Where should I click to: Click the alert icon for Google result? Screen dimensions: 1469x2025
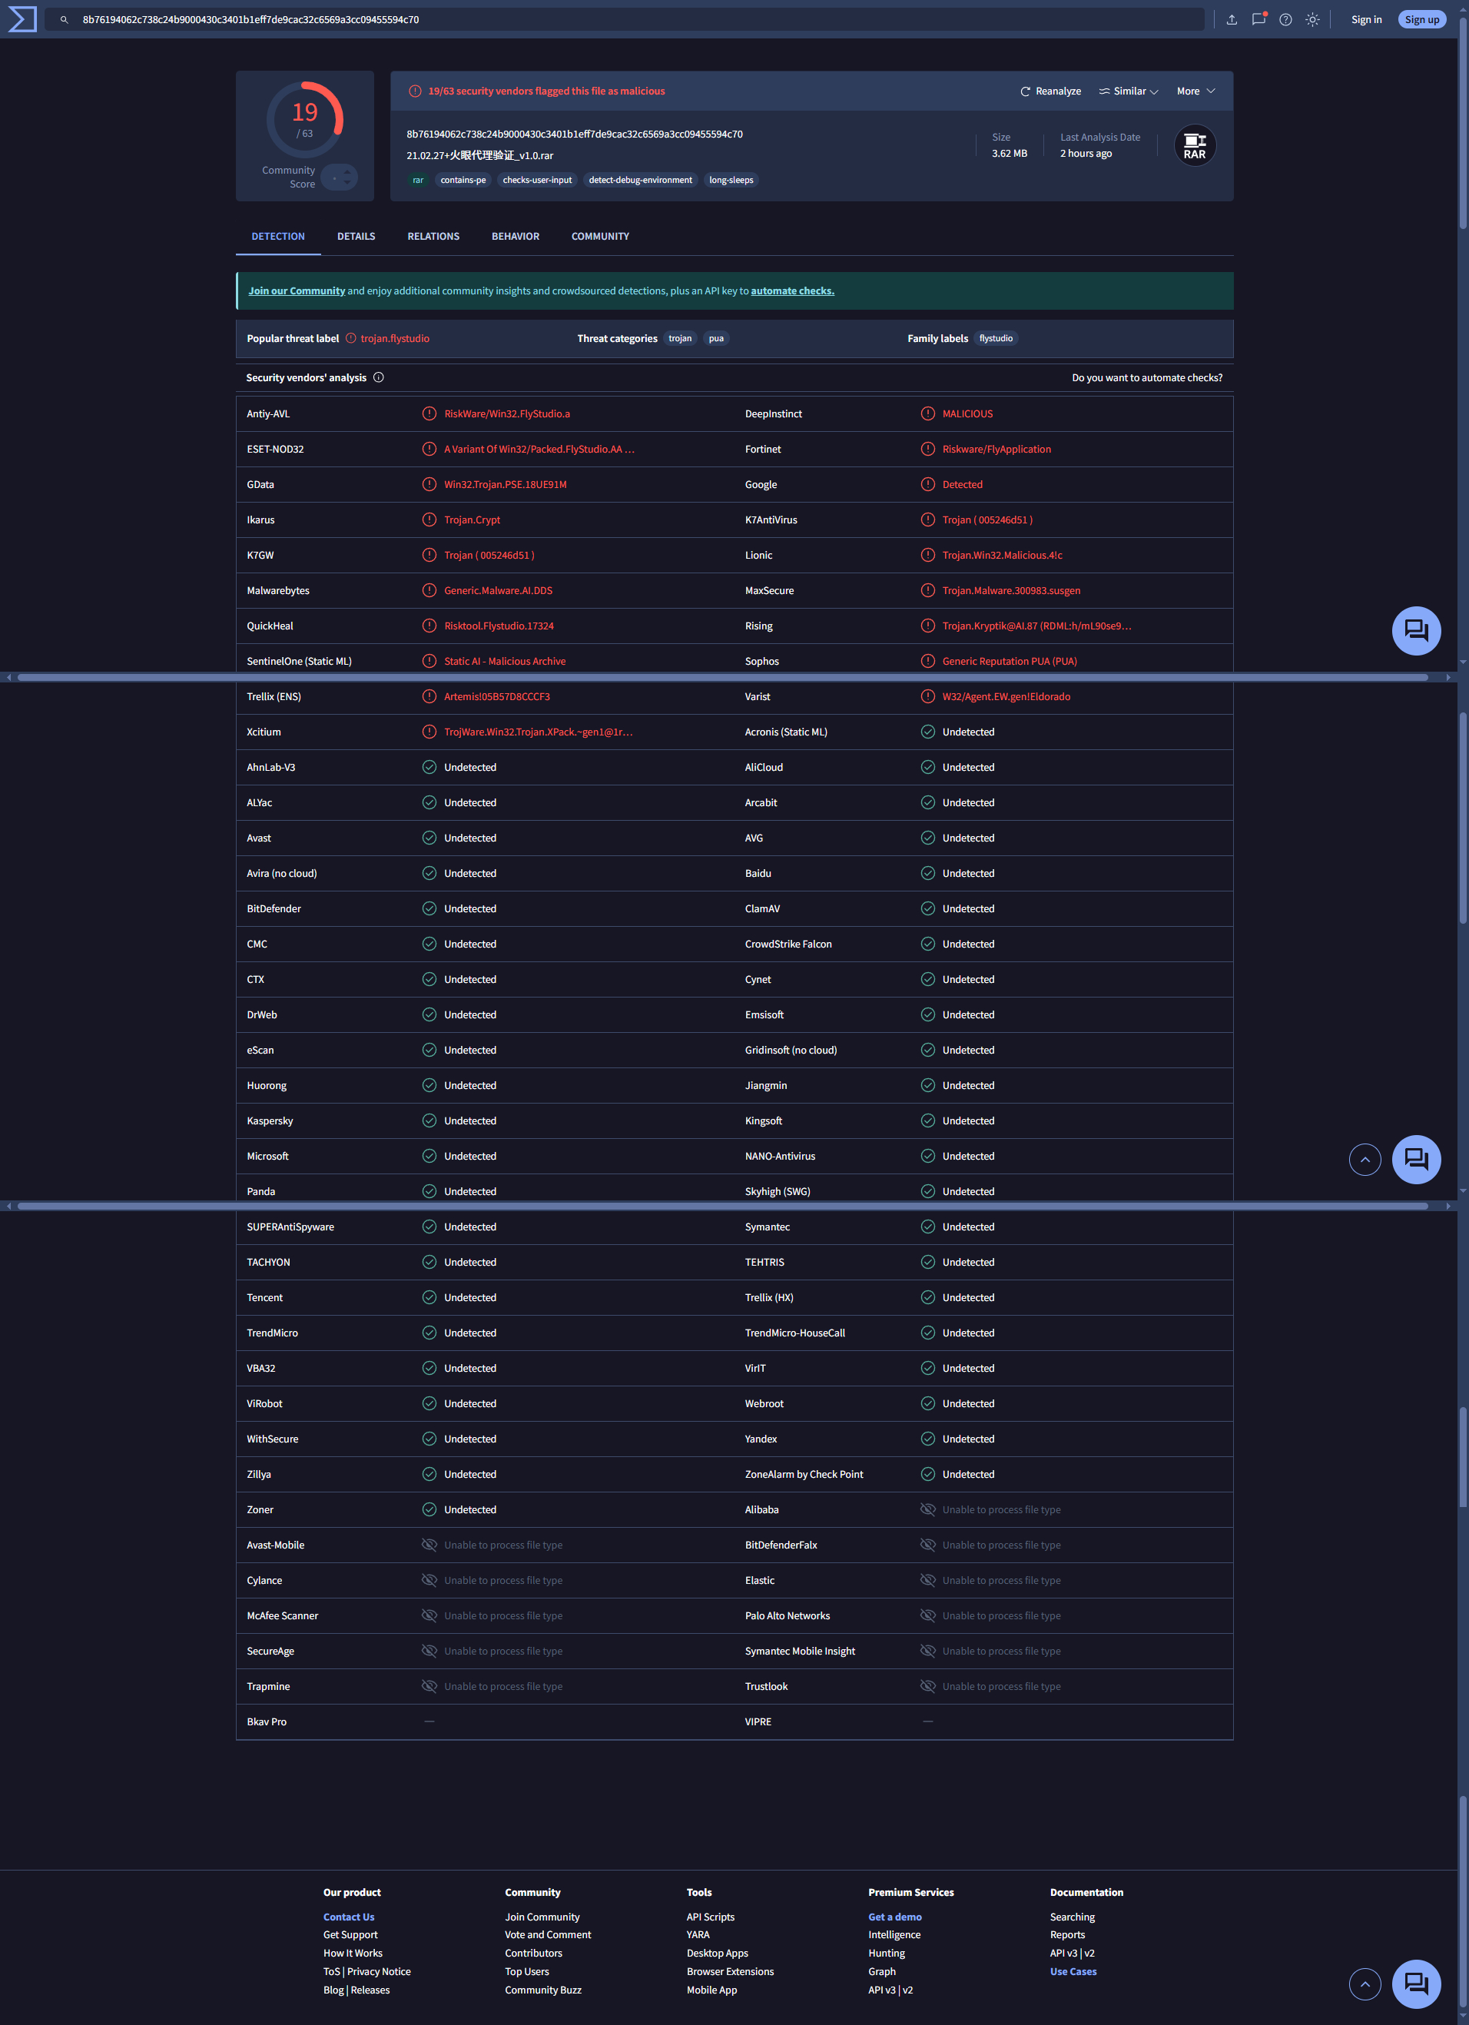point(928,485)
